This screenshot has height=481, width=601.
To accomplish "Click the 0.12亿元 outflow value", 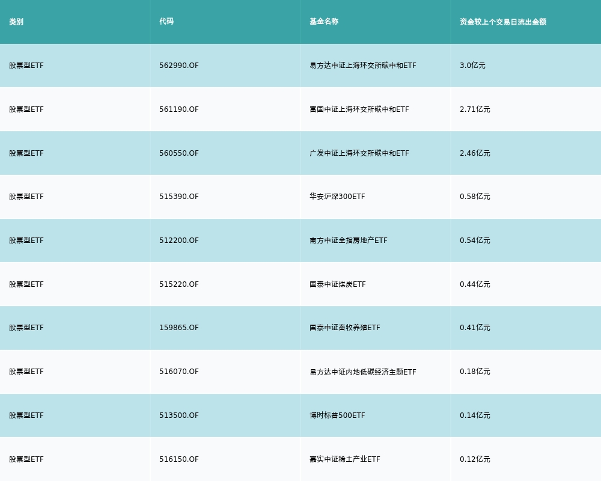I will tap(475, 459).
